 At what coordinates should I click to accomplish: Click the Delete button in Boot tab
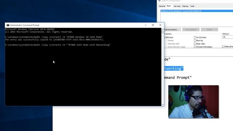tap(209, 29)
